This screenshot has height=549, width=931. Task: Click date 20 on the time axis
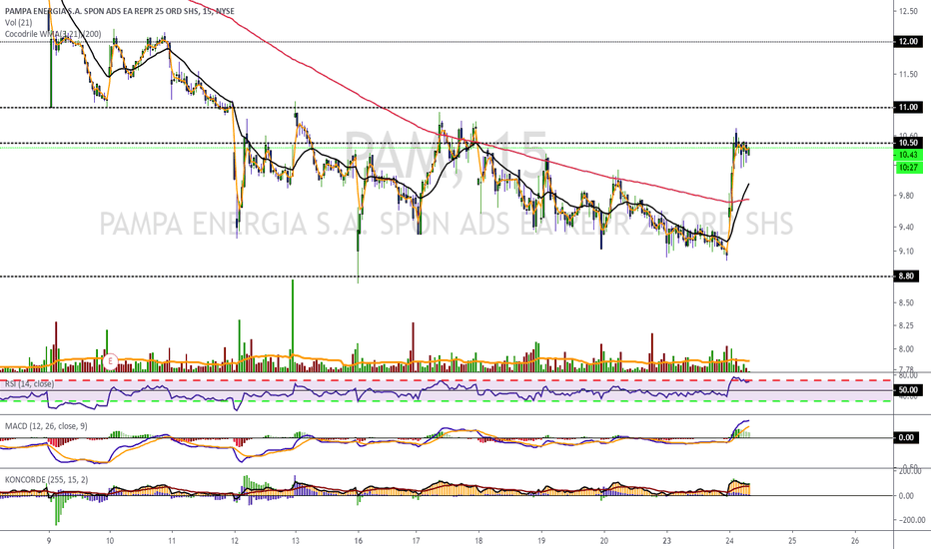(604, 541)
